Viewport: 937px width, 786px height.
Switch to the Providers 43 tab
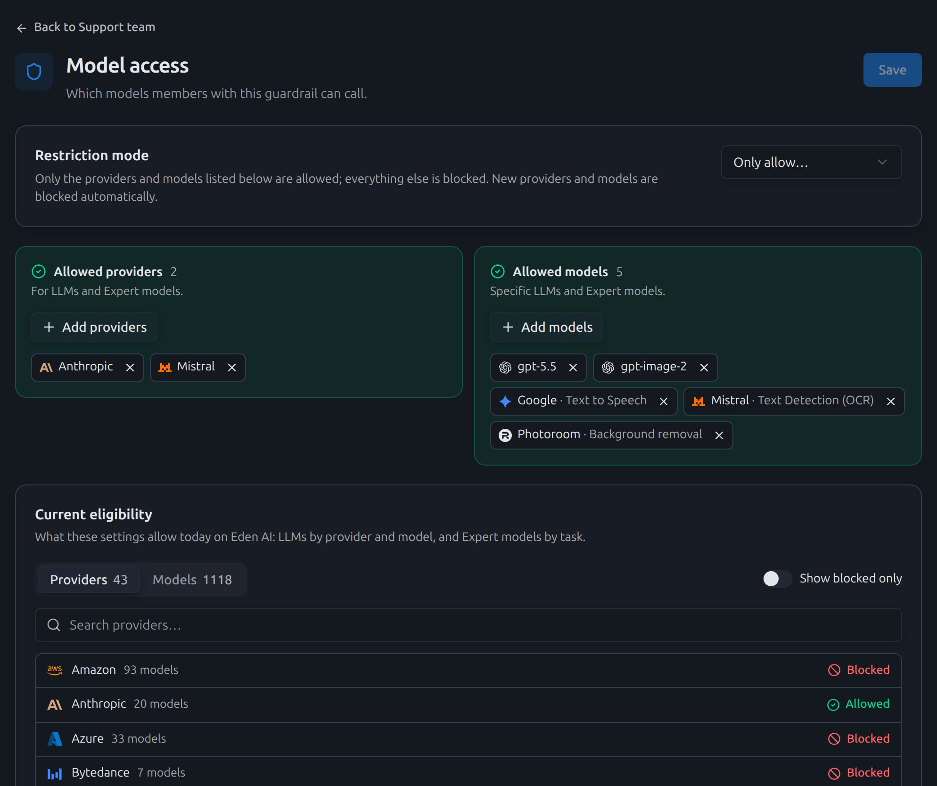coord(89,580)
